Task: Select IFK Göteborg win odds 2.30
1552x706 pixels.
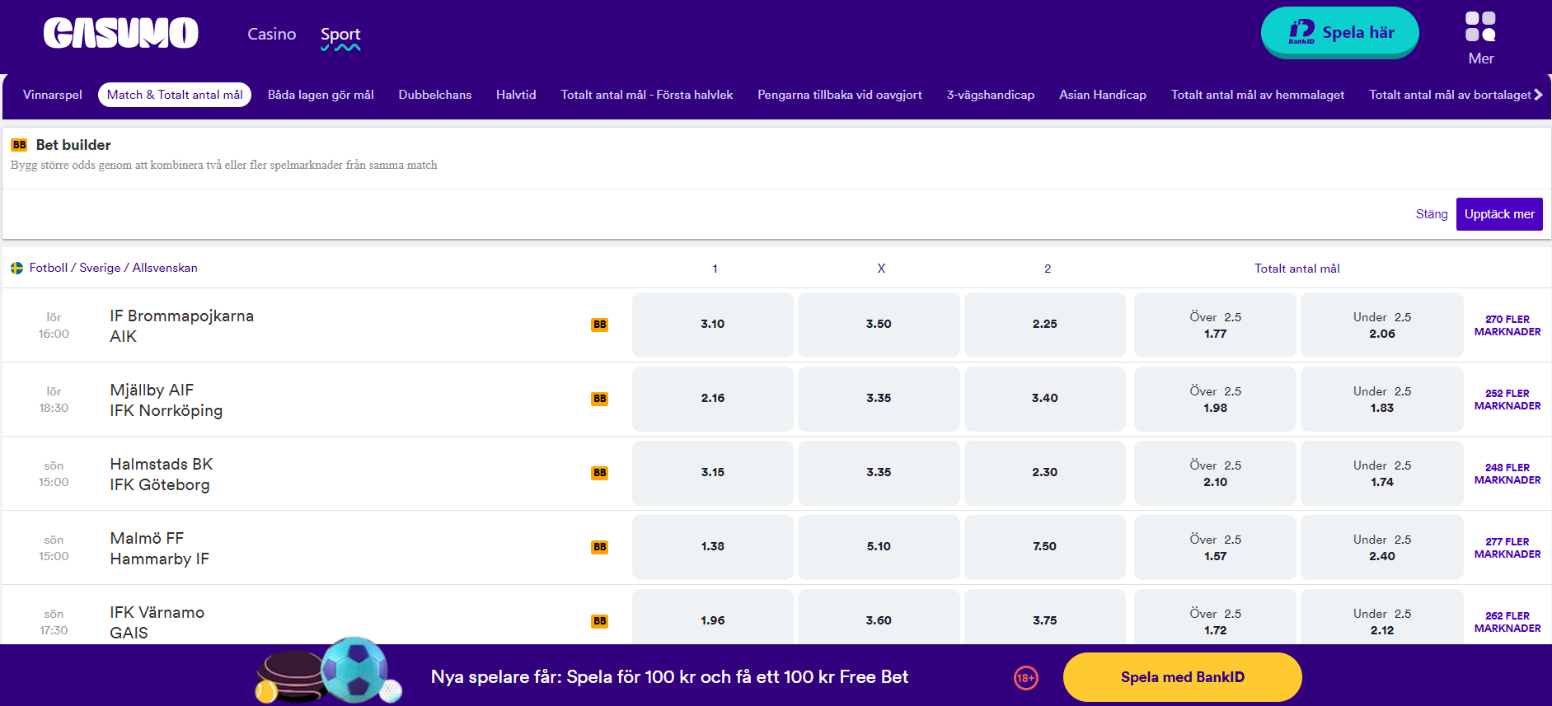Action: click(x=1045, y=473)
